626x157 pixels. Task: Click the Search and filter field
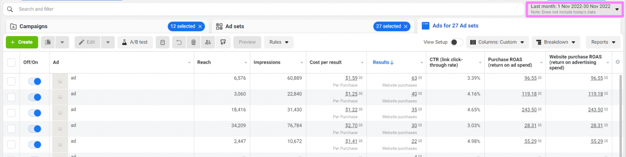pyautogui.click(x=235, y=9)
